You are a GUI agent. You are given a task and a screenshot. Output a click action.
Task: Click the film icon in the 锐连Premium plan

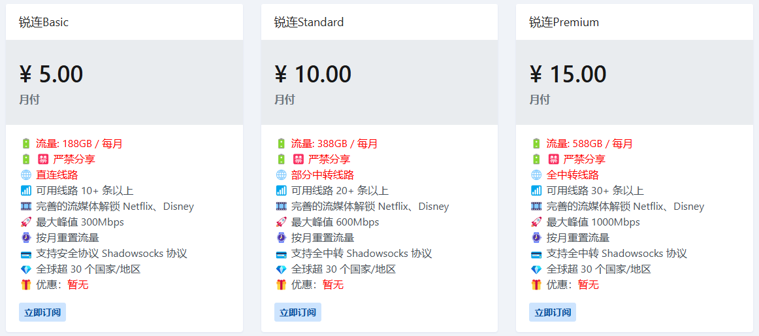pyautogui.click(x=536, y=207)
